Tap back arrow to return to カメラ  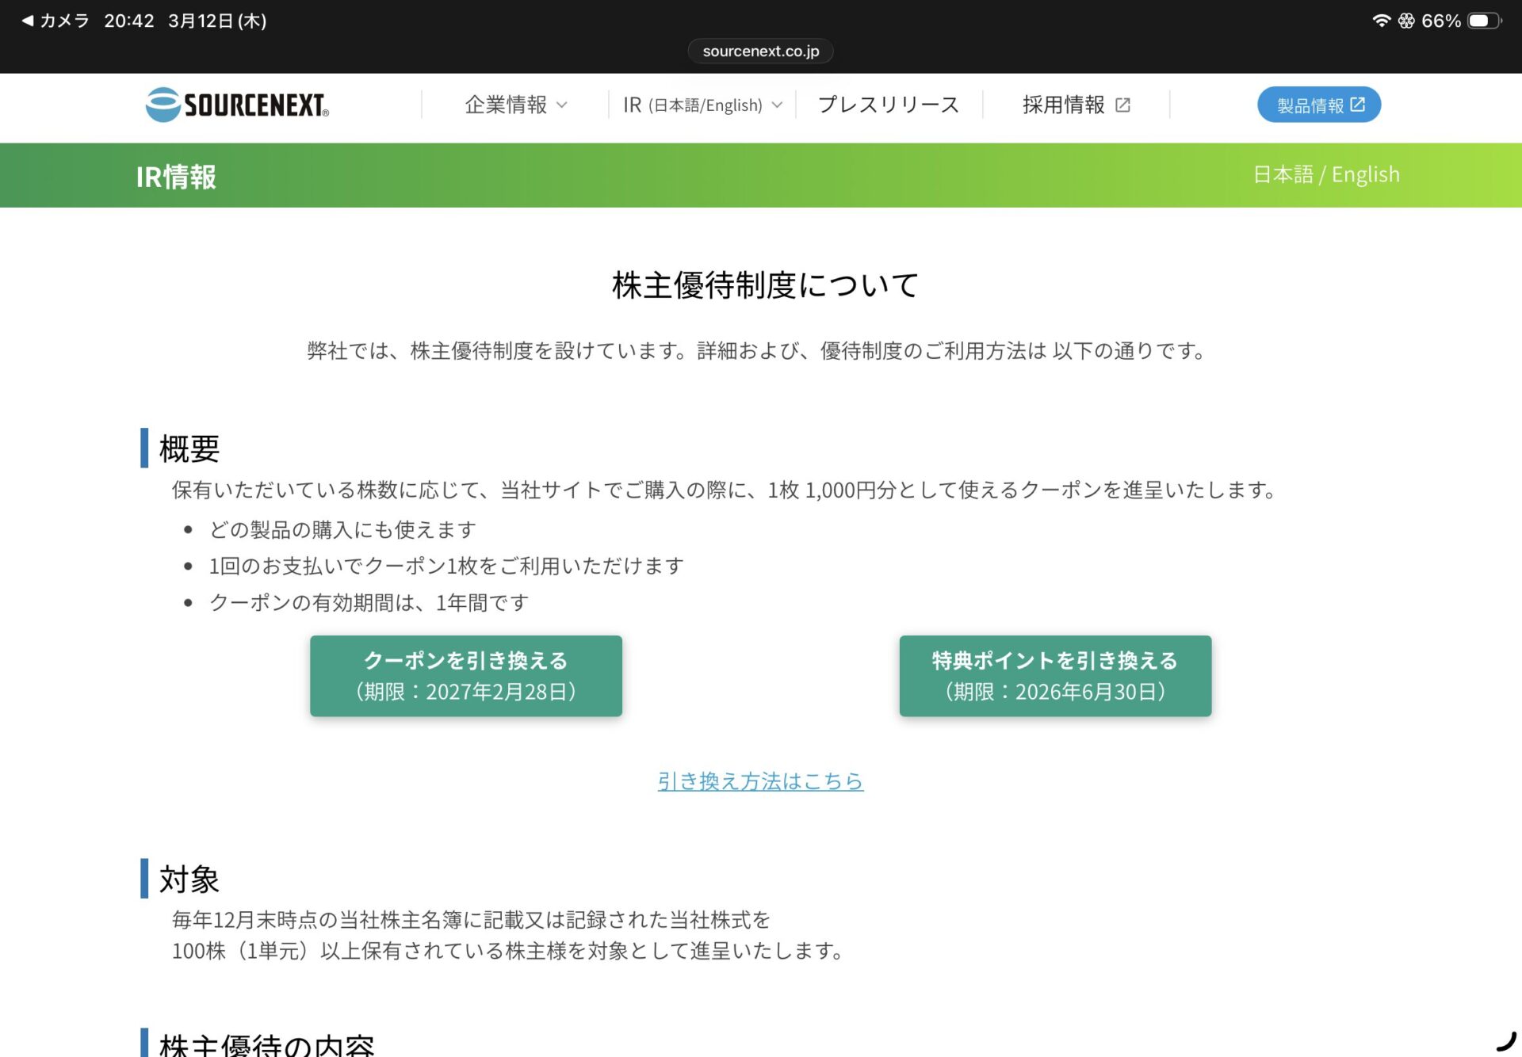click(x=28, y=21)
